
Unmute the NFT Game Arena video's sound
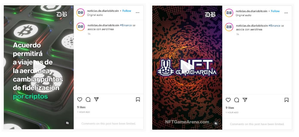(x=216, y=123)
